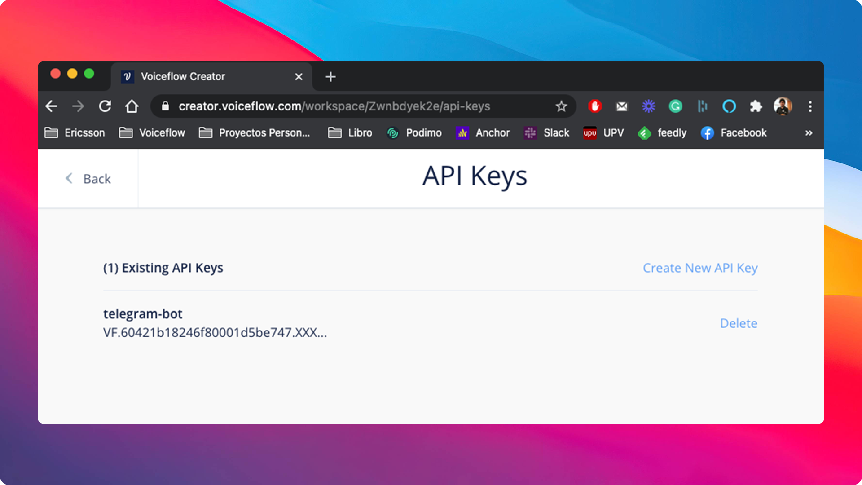This screenshot has width=862, height=485.
Task: Click the Podimo bookmark icon
Action: (x=393, y=133)
